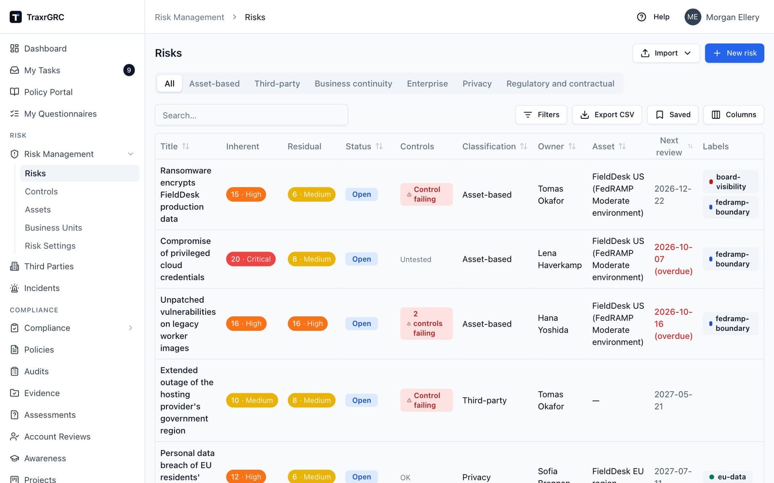Click the Account Reviews user icon
This screenshot has width=774, height=483.
pyautogui.click(x=15, y=436)
